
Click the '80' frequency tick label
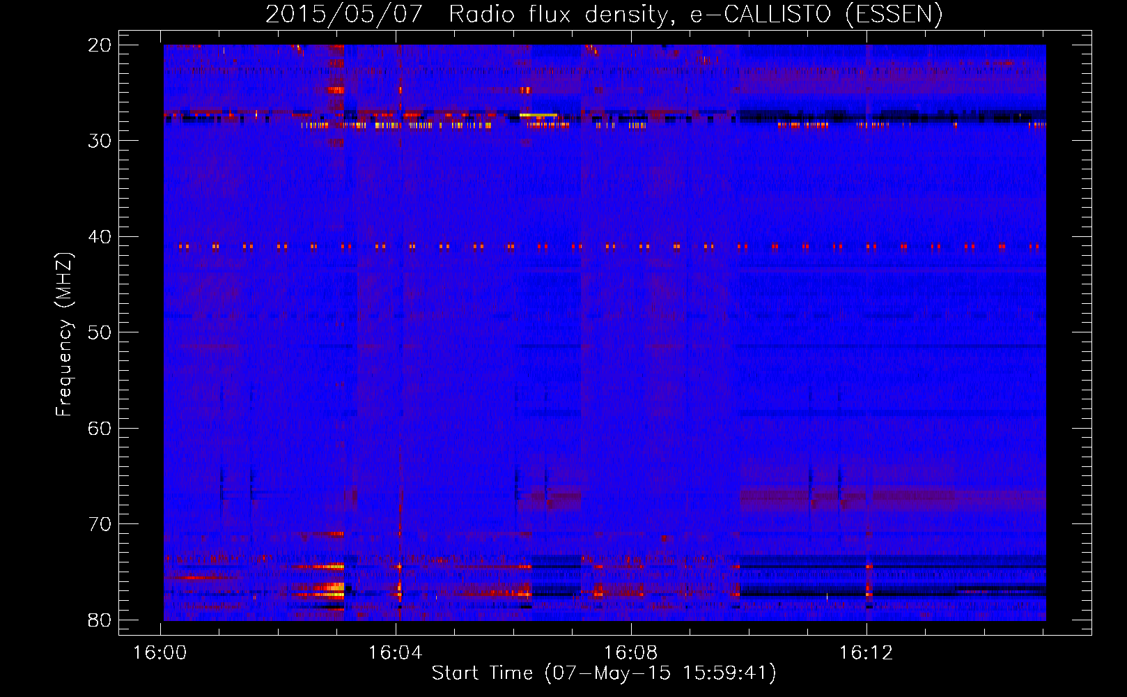tap(100, 620)
